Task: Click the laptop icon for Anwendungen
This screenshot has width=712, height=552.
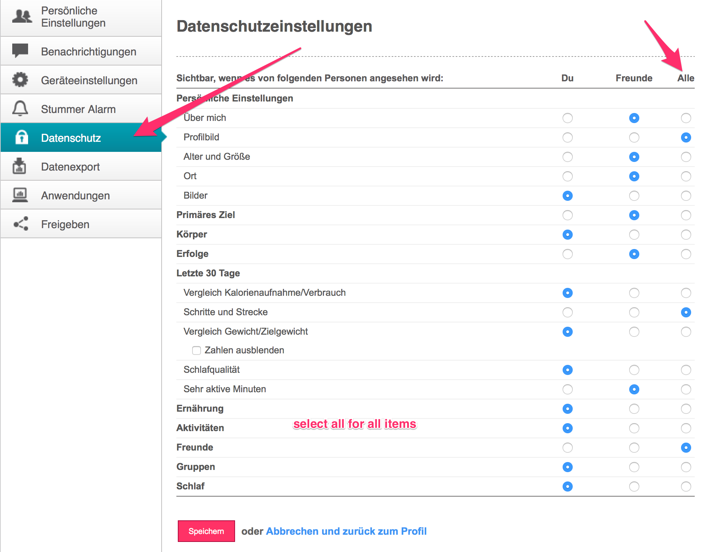Action: coord(20,195)
